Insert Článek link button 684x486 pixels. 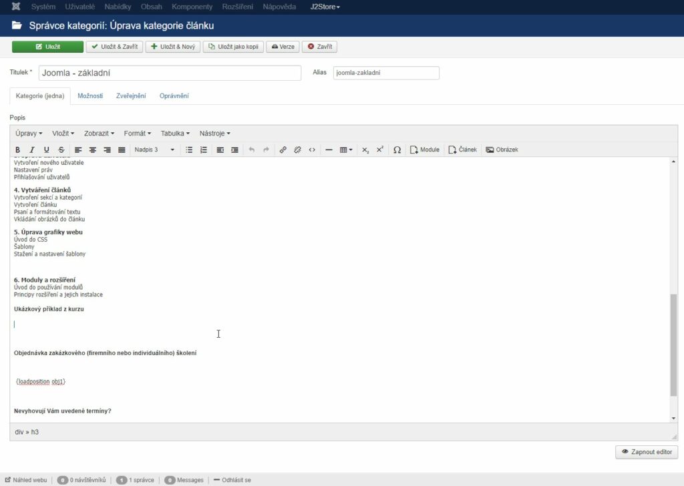(x=463, y=150)
